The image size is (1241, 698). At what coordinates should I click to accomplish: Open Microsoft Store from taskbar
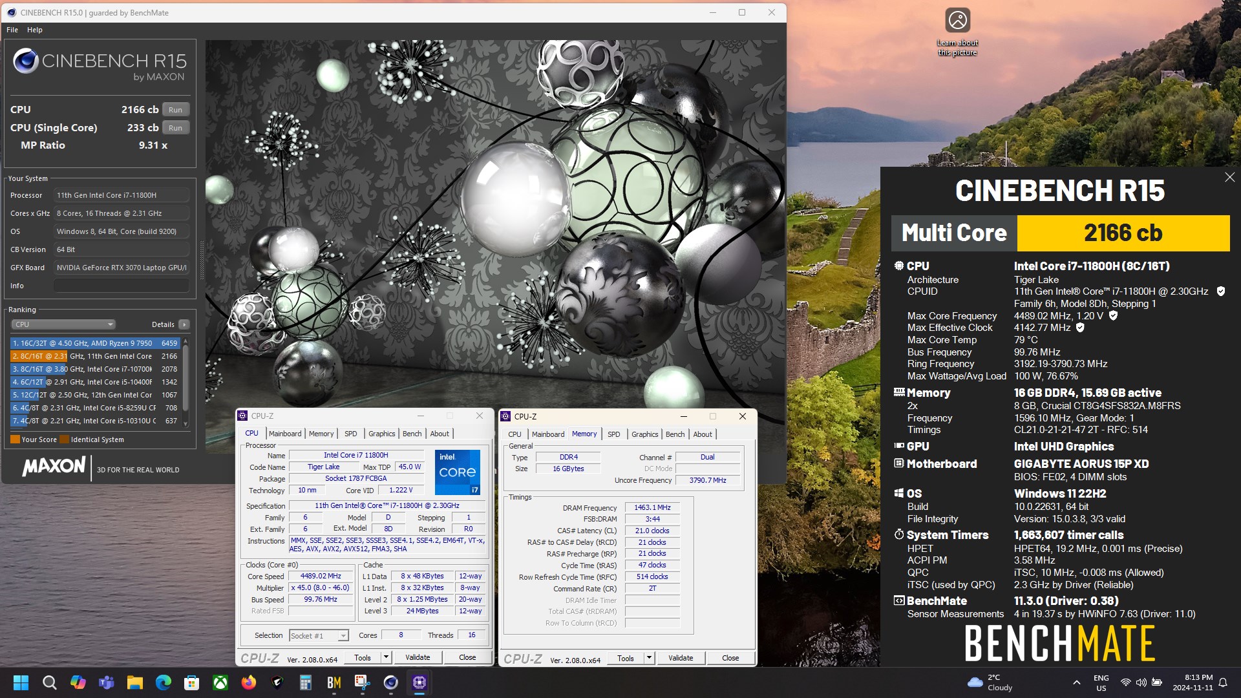(192, 682)
